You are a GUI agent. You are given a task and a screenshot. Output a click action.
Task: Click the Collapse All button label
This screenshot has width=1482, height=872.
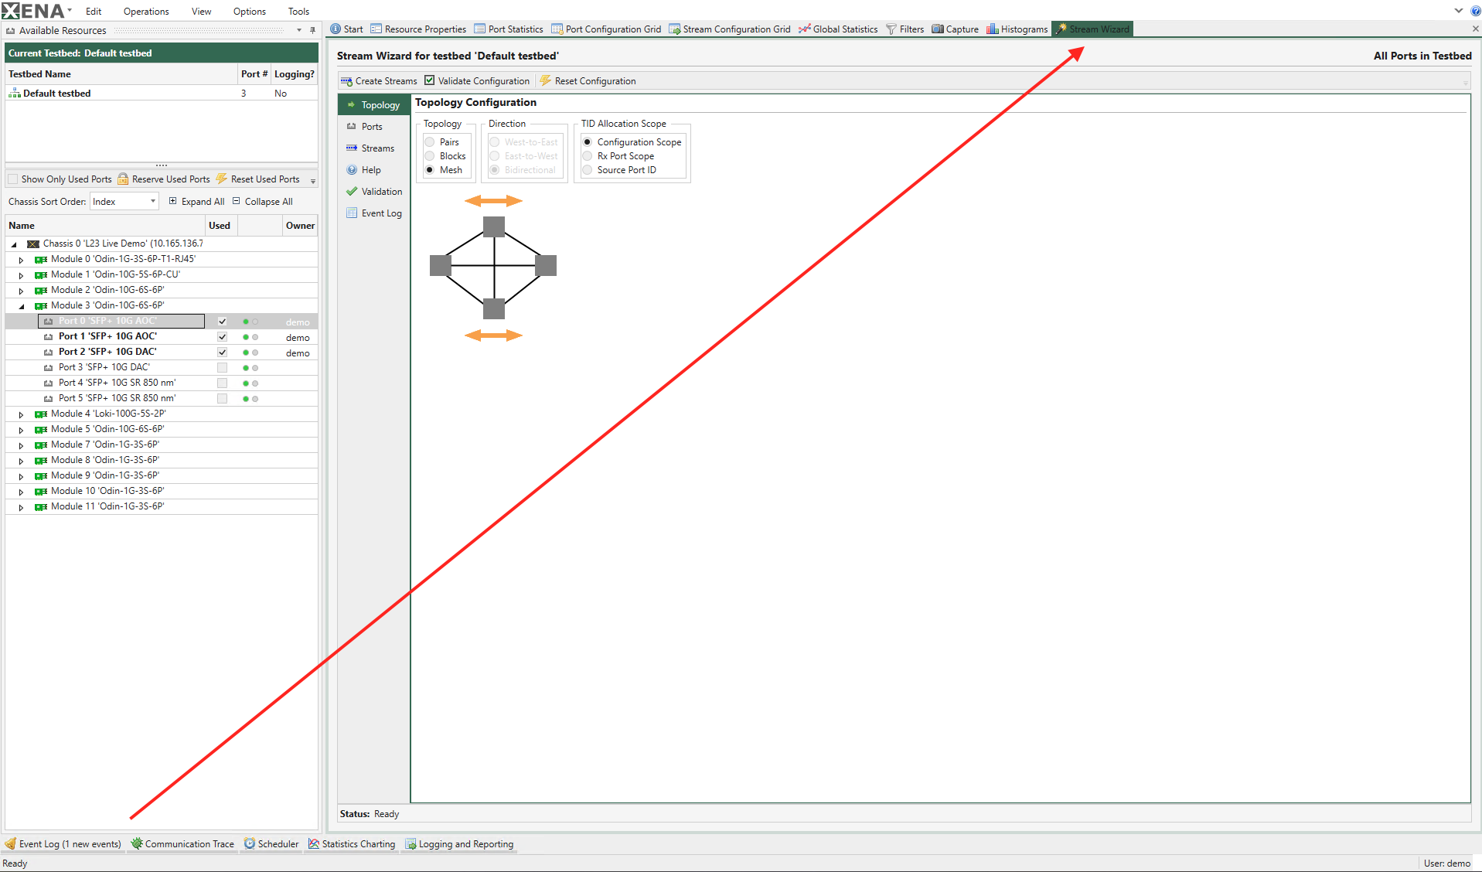point(269,202)
